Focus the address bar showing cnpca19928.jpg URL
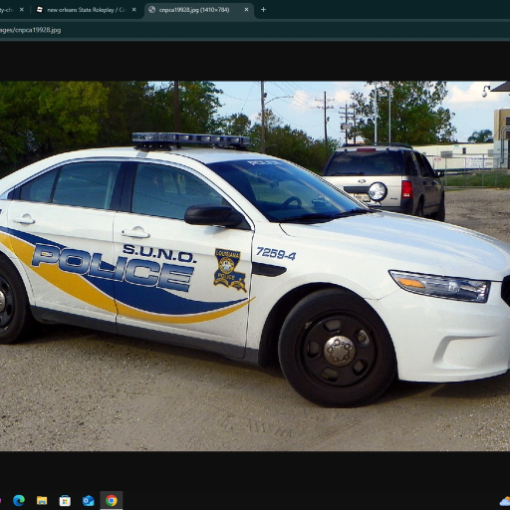This screenshot has width=510, height=510. pyautogui.click(x=255, y=30)
